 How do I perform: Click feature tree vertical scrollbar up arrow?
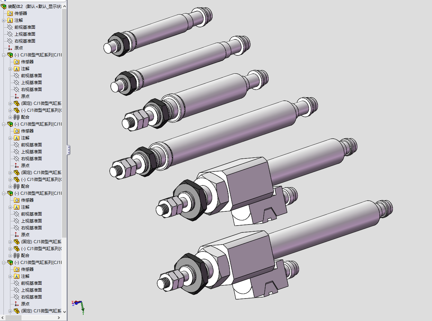point(65,6)
